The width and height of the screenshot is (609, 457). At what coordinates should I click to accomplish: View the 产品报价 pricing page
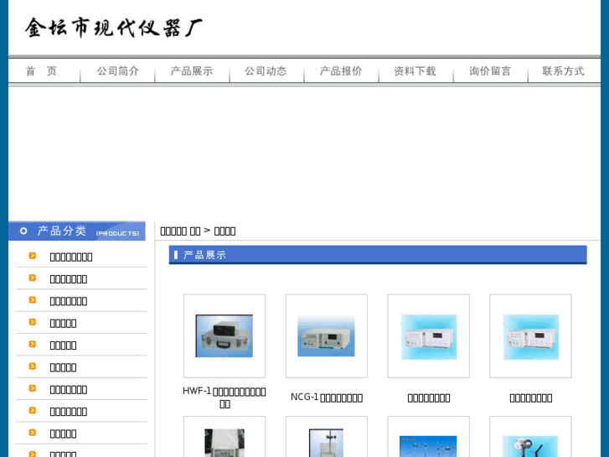(341, 71)
